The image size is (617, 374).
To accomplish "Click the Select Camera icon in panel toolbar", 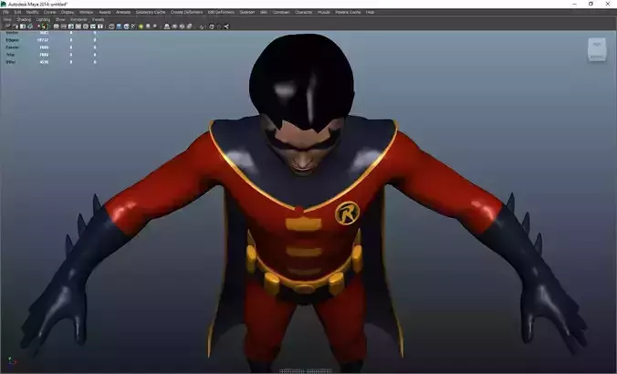I will (7, 26).
